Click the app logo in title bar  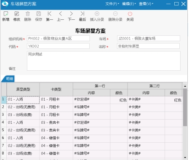[x=5, y=4]
